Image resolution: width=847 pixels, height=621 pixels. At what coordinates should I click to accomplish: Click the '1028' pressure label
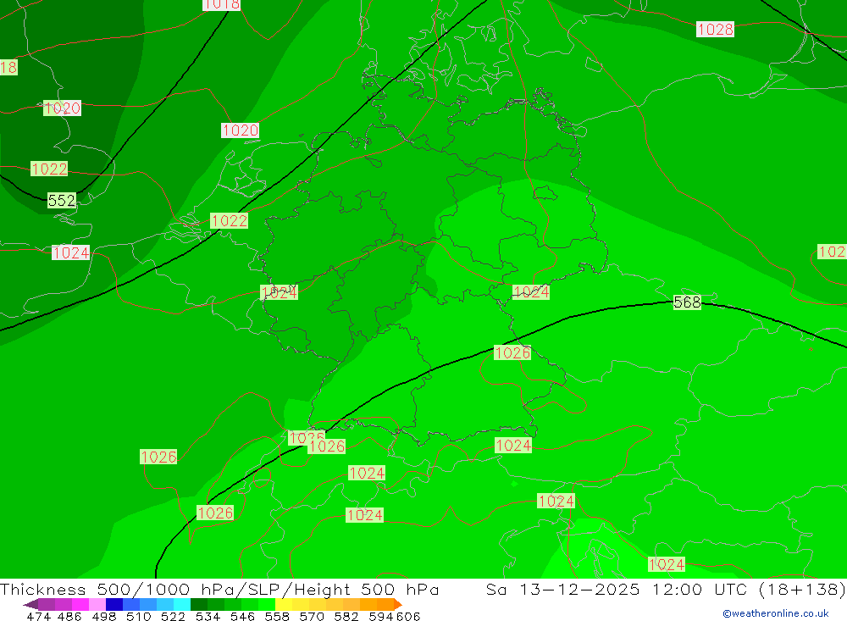coord(715,29)
